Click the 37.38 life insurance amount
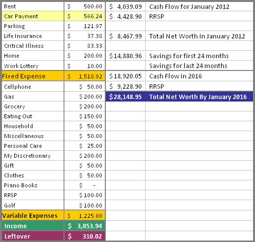 click(85, 36)
